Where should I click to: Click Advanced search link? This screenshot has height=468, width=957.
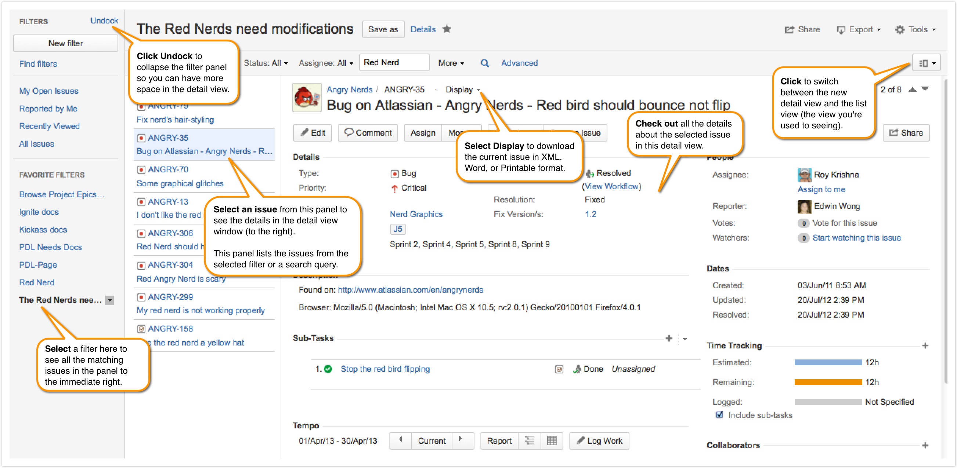click(519, 63)
